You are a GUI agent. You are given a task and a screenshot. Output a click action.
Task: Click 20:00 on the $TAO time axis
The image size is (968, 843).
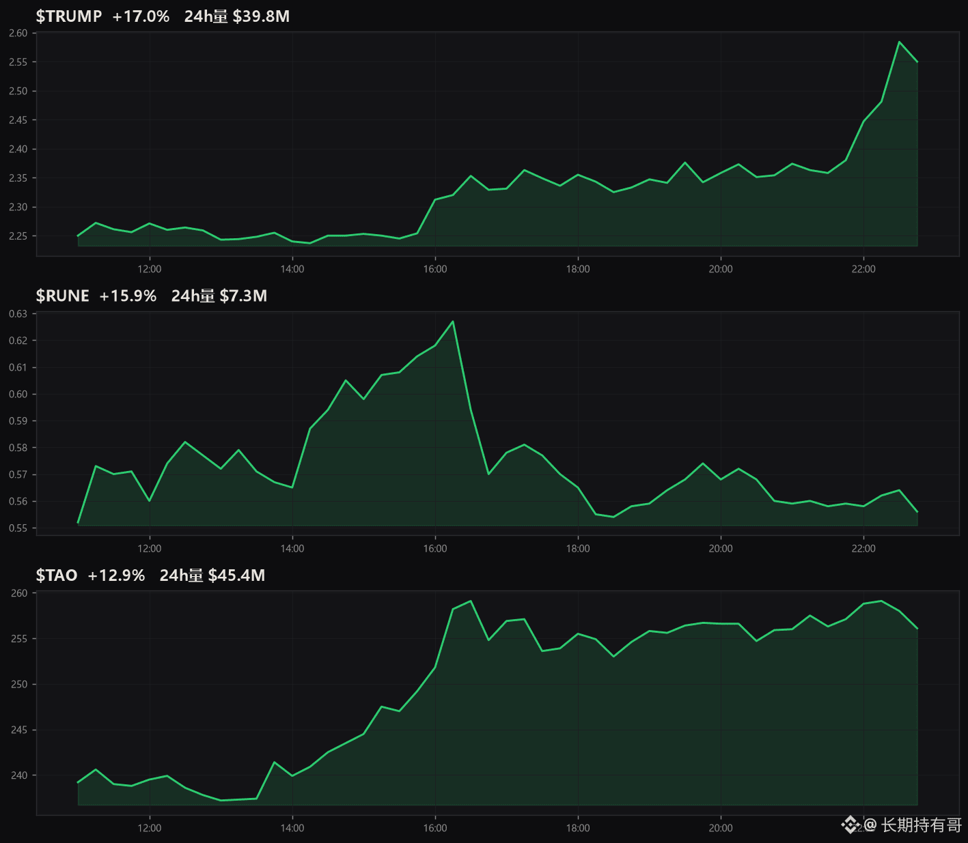721,828
